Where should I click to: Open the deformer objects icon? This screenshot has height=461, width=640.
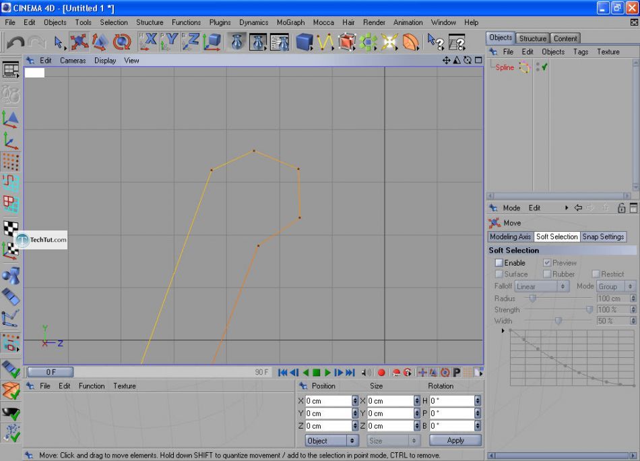point(411,42)
